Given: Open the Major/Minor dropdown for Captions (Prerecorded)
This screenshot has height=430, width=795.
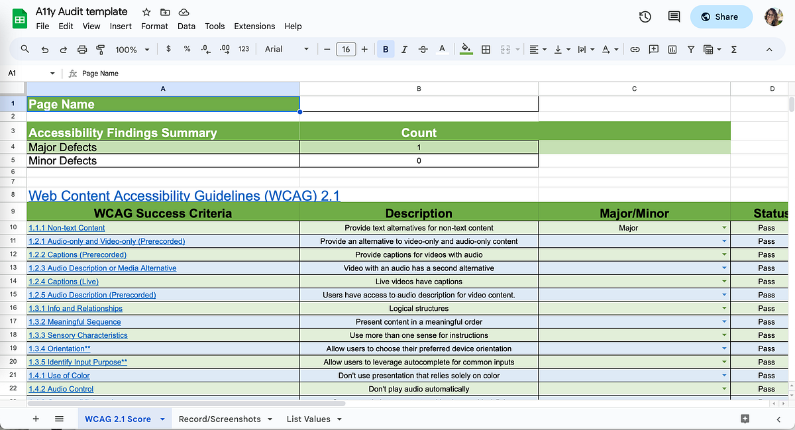Looking at the screenshot, I should pyautogui.click(x=724, y=254).
